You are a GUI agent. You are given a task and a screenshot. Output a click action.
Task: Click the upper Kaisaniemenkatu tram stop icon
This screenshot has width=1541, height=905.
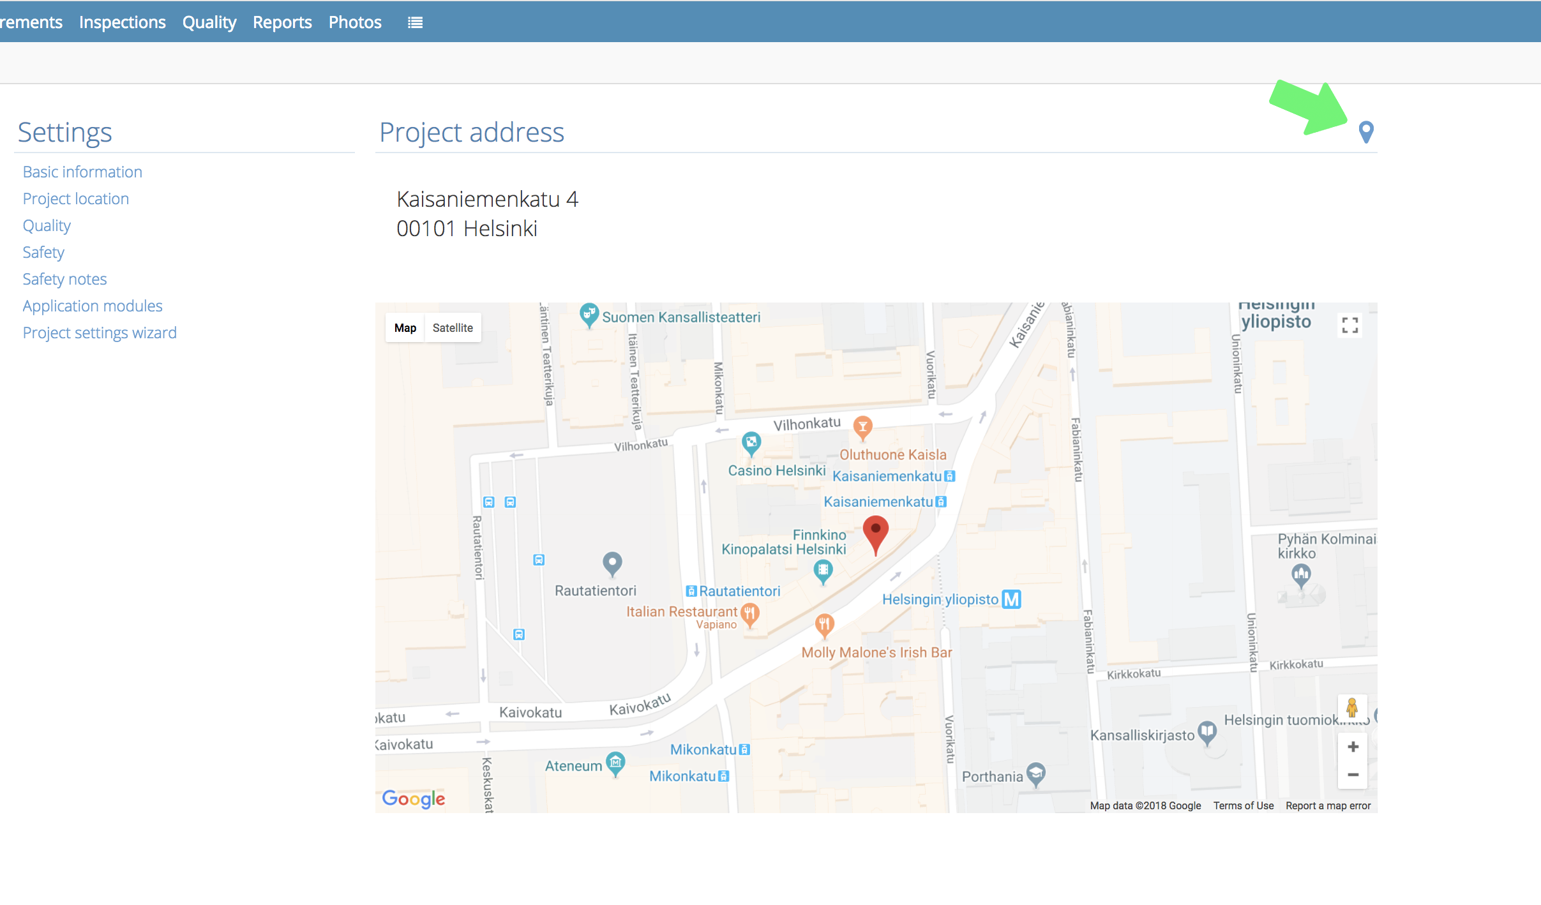(x=949, y=476)
